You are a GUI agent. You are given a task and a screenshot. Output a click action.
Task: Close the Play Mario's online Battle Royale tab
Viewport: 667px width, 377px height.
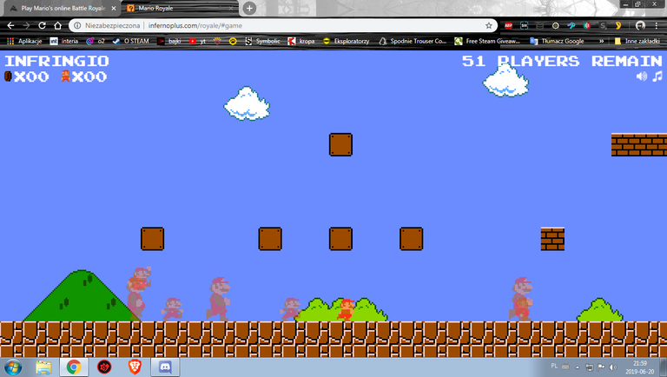pos(114,8)
